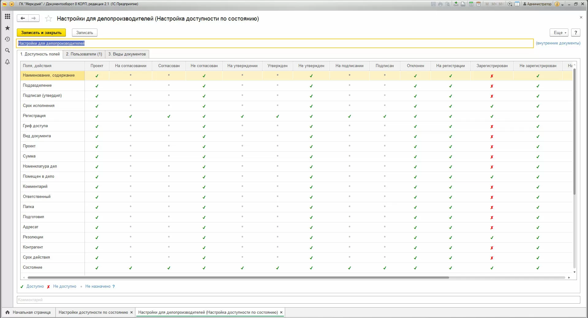Toggle Наименование availability in Зарегистрирован column
This screenshot has height=318, width=588.
point(492,76)
